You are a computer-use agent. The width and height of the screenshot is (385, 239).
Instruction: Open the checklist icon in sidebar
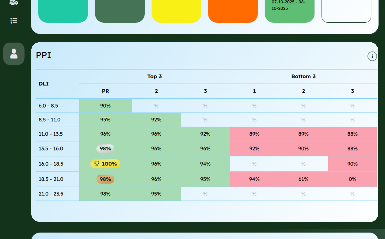tap(14, 21)
